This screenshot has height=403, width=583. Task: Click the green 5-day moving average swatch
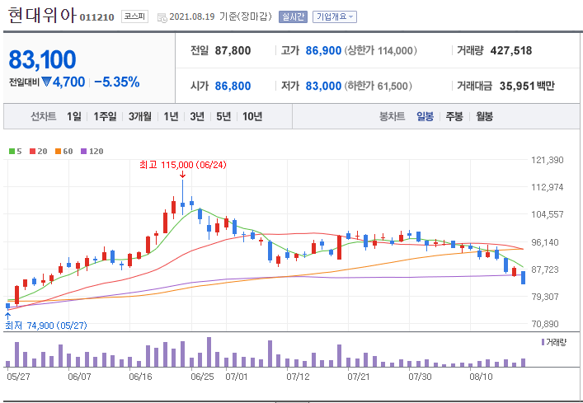(12, 151)
